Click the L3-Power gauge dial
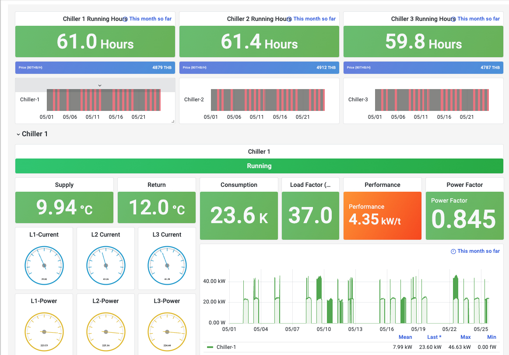509x355 pixels. pos(167,331)
